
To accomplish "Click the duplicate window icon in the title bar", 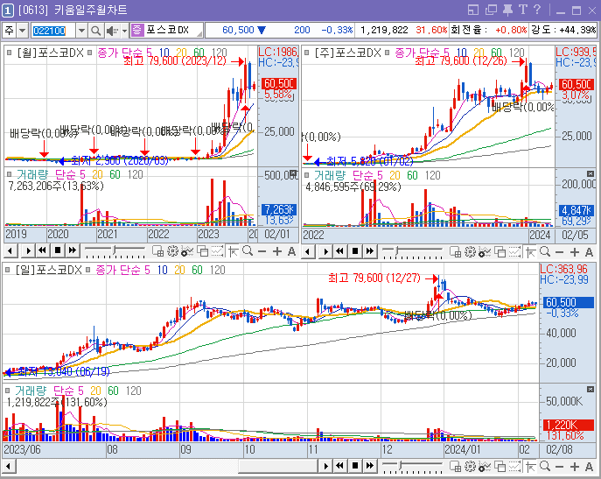I will (491, 10).
